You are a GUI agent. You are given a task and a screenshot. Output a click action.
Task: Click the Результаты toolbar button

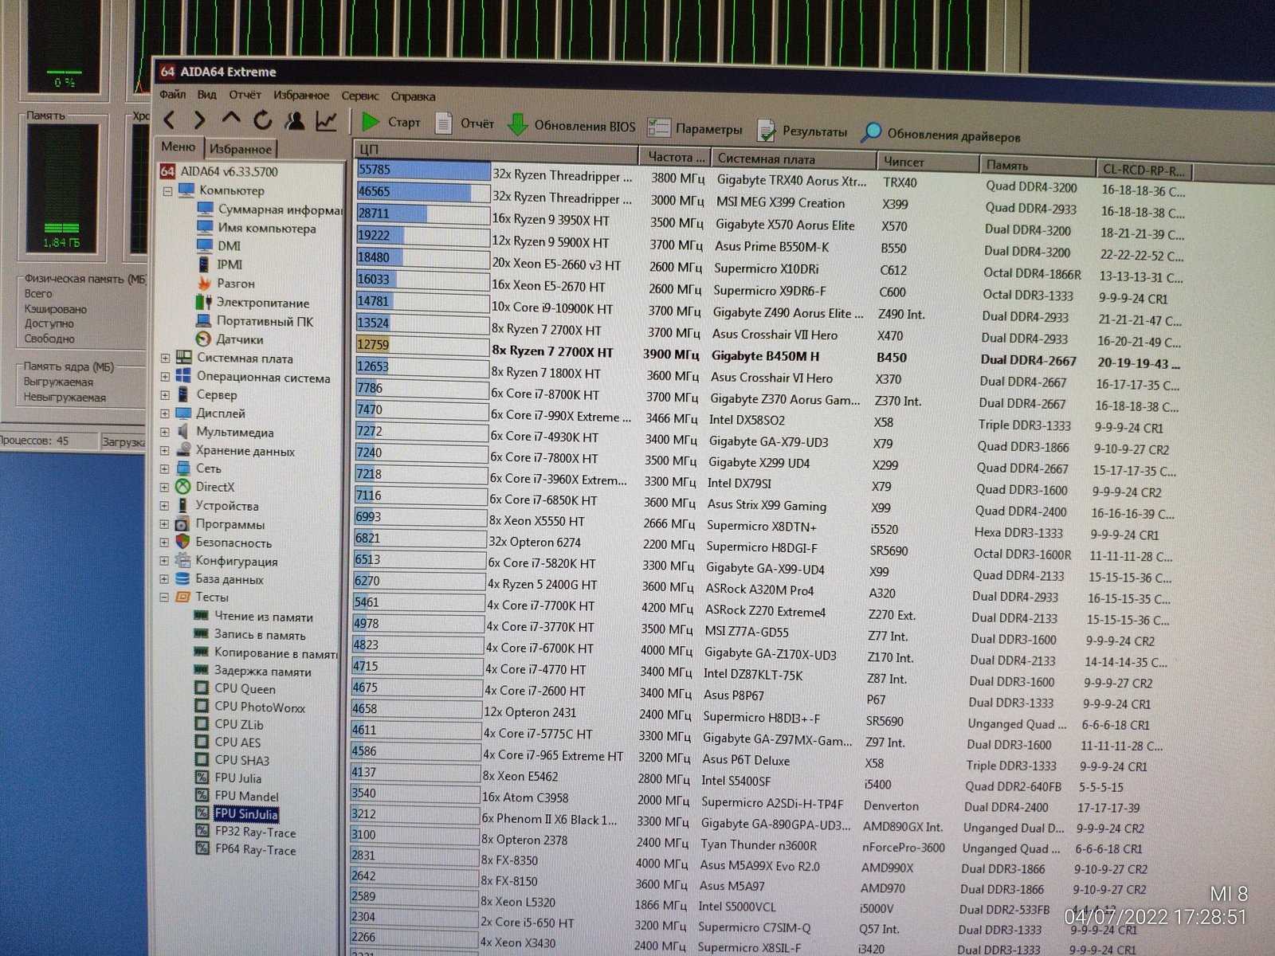802,131
